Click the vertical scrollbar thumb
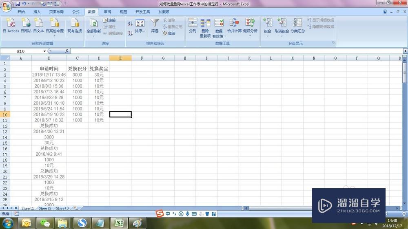 coord(404,72)
